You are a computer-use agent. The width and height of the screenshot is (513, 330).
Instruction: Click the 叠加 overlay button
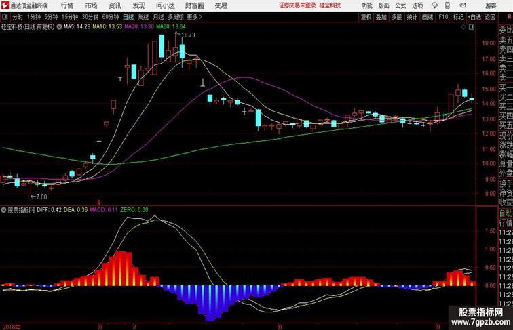click(x=381, y=17)
